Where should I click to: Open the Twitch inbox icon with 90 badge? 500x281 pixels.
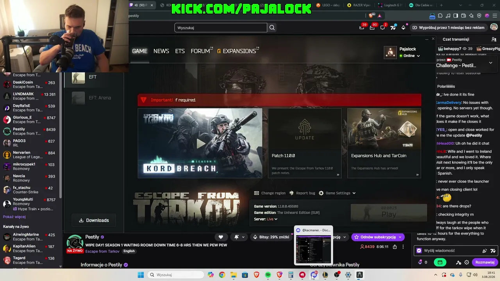click(x=373, y=27)
